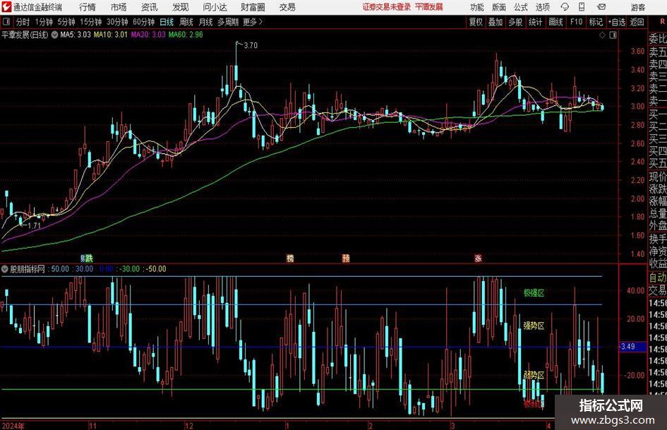This screenshot has width=667, height=430.
Task: Click the 强势区 zone label
Action: tap(534, 326)
